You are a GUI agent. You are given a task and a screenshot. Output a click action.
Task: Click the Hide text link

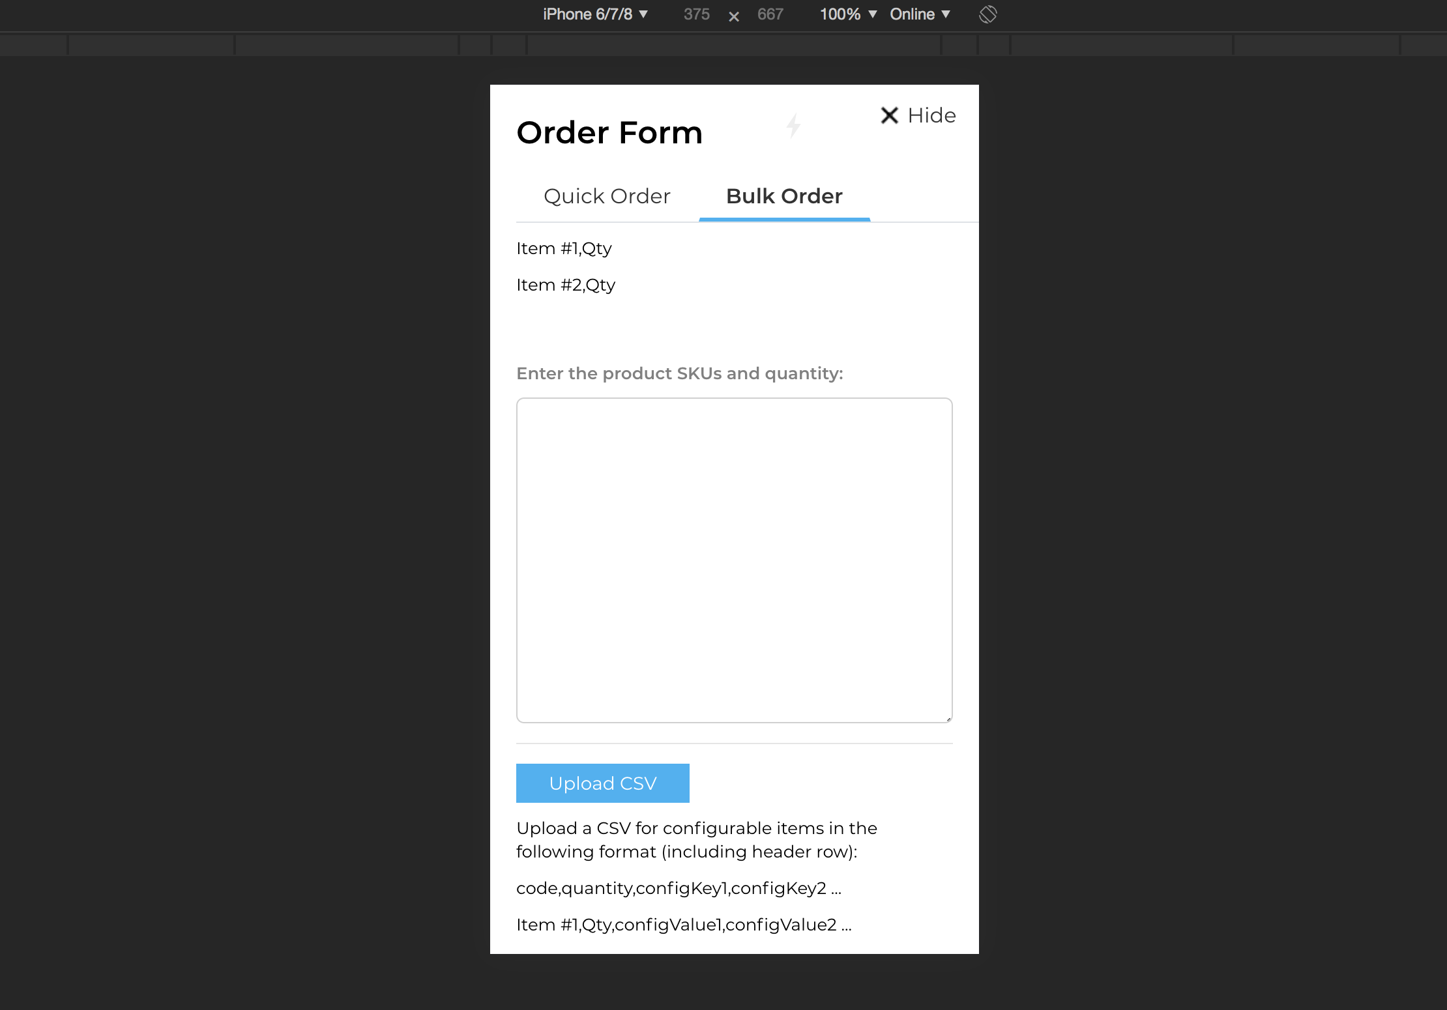coord(931,115)
